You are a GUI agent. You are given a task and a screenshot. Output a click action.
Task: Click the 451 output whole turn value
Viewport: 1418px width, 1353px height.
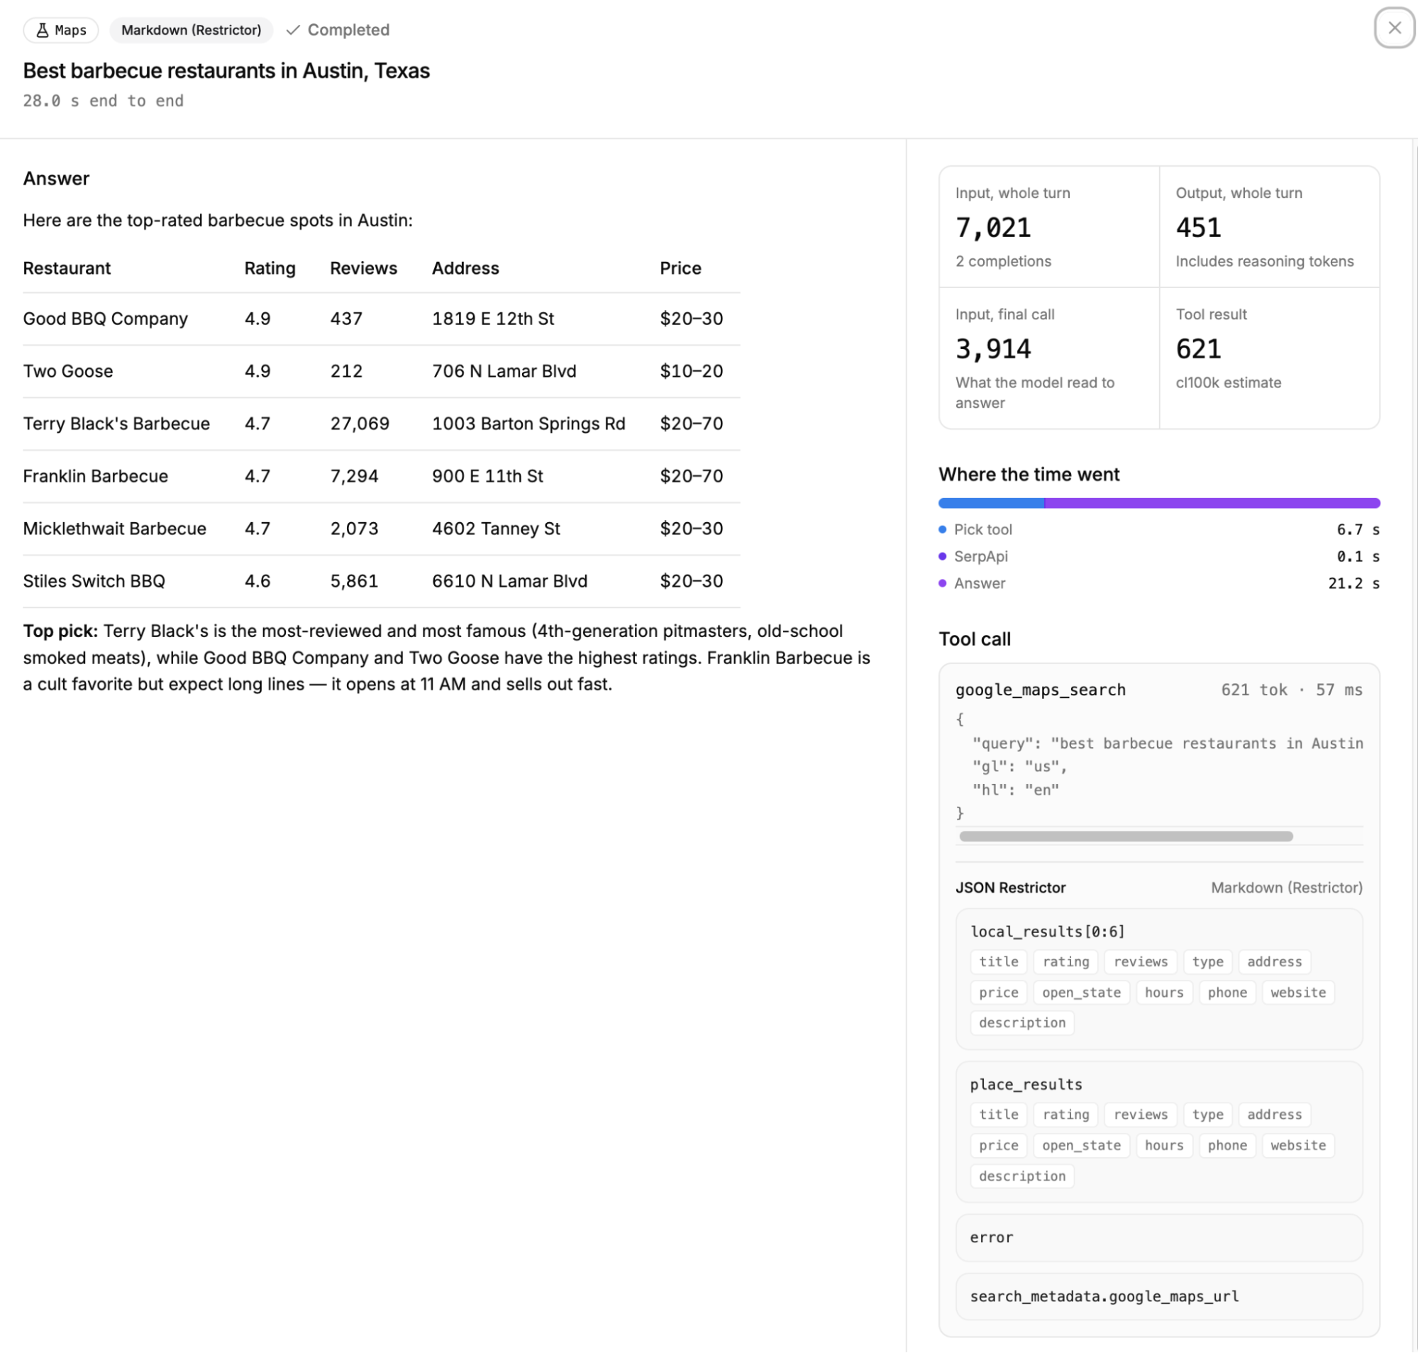(1198, 228)
